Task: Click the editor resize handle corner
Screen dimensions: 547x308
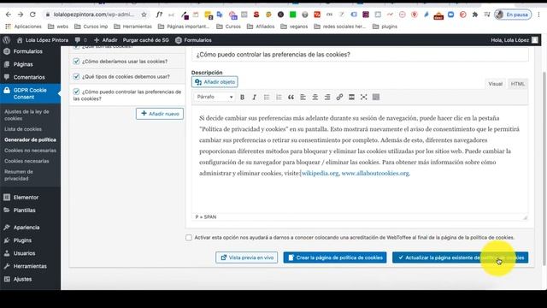Action: [x=525, y=217]
